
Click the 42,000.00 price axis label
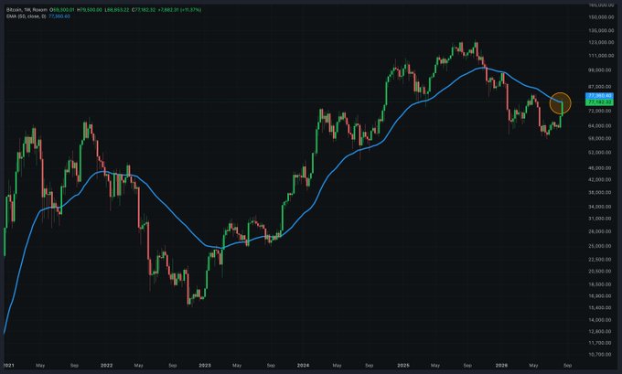coord(602,179)
